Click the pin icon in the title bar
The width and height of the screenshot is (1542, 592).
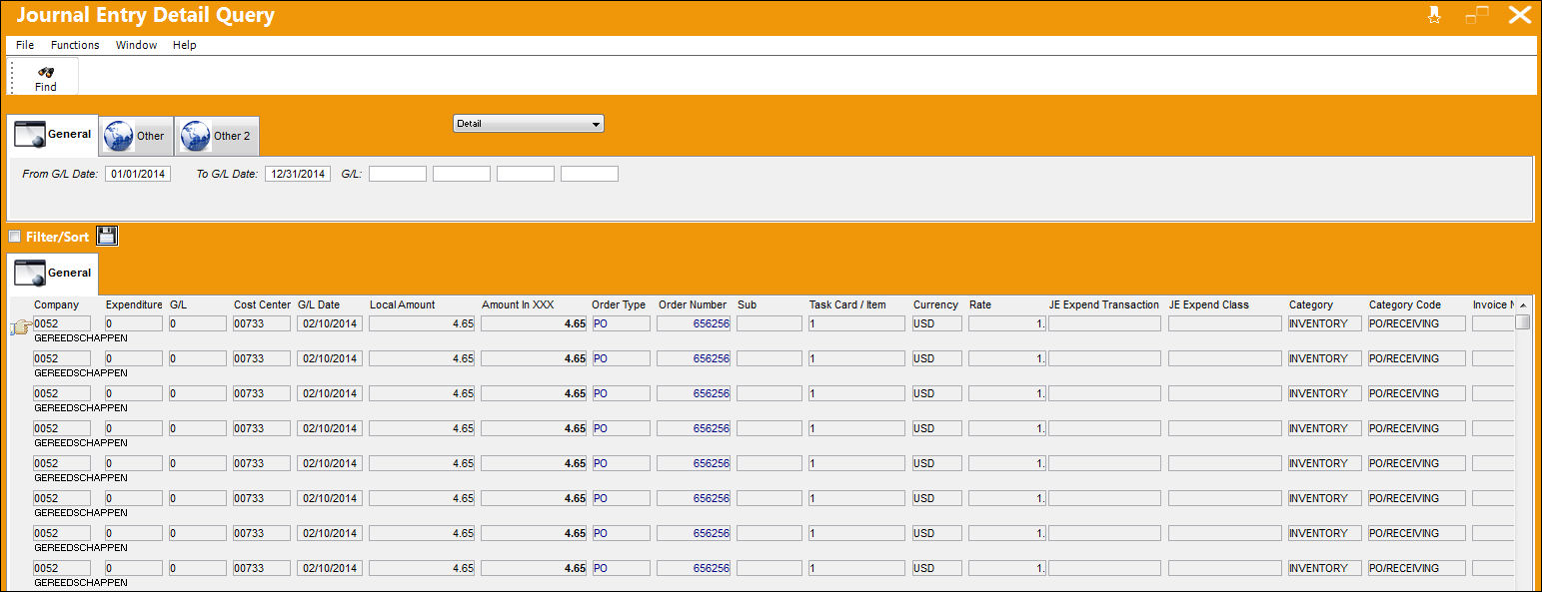(1434, 15)
